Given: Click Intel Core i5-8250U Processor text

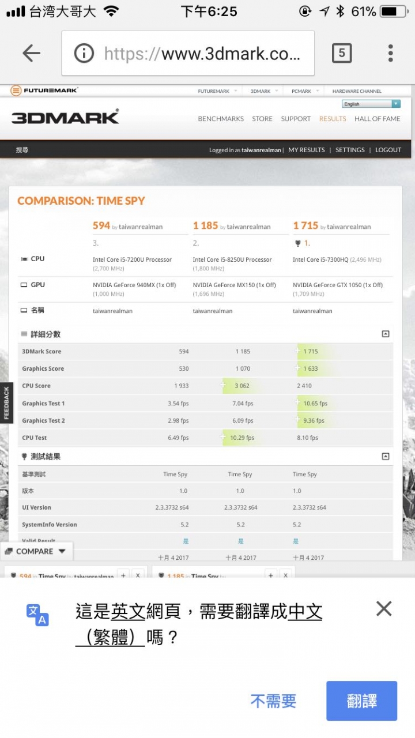Looking at the screenshot, I should pos(232,259).
